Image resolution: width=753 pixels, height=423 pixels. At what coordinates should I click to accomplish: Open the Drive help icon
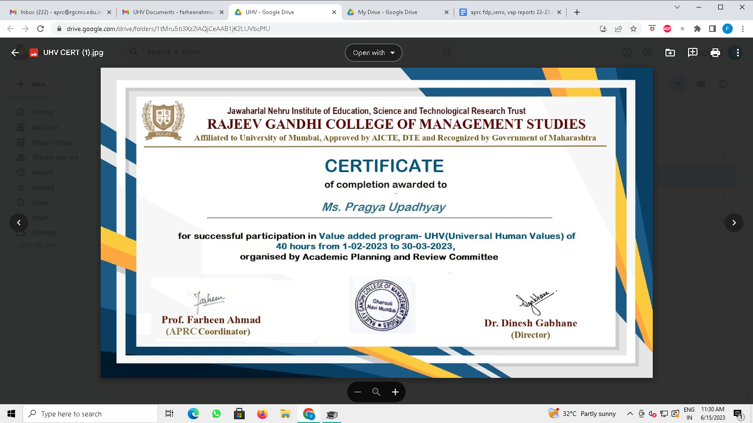[627, 52]
